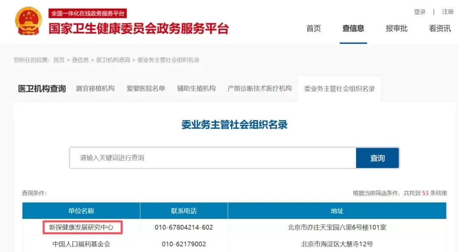This screenshot has width=458, height=252.
Task: Click the 单位名称 column header
Action: (81, 211)
